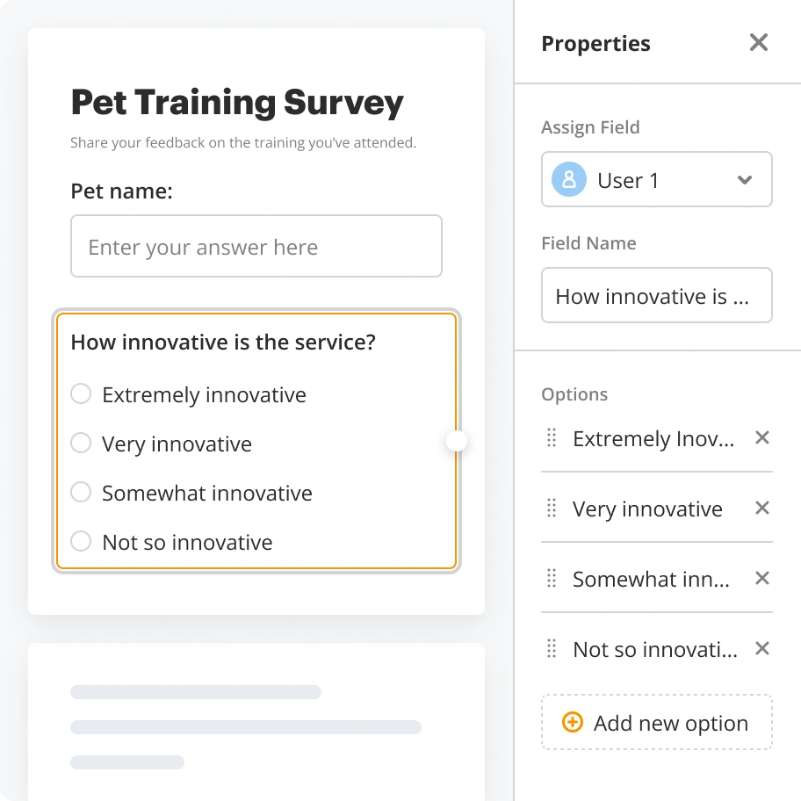Select the Extremely innovative radio button

coord(81,393)
